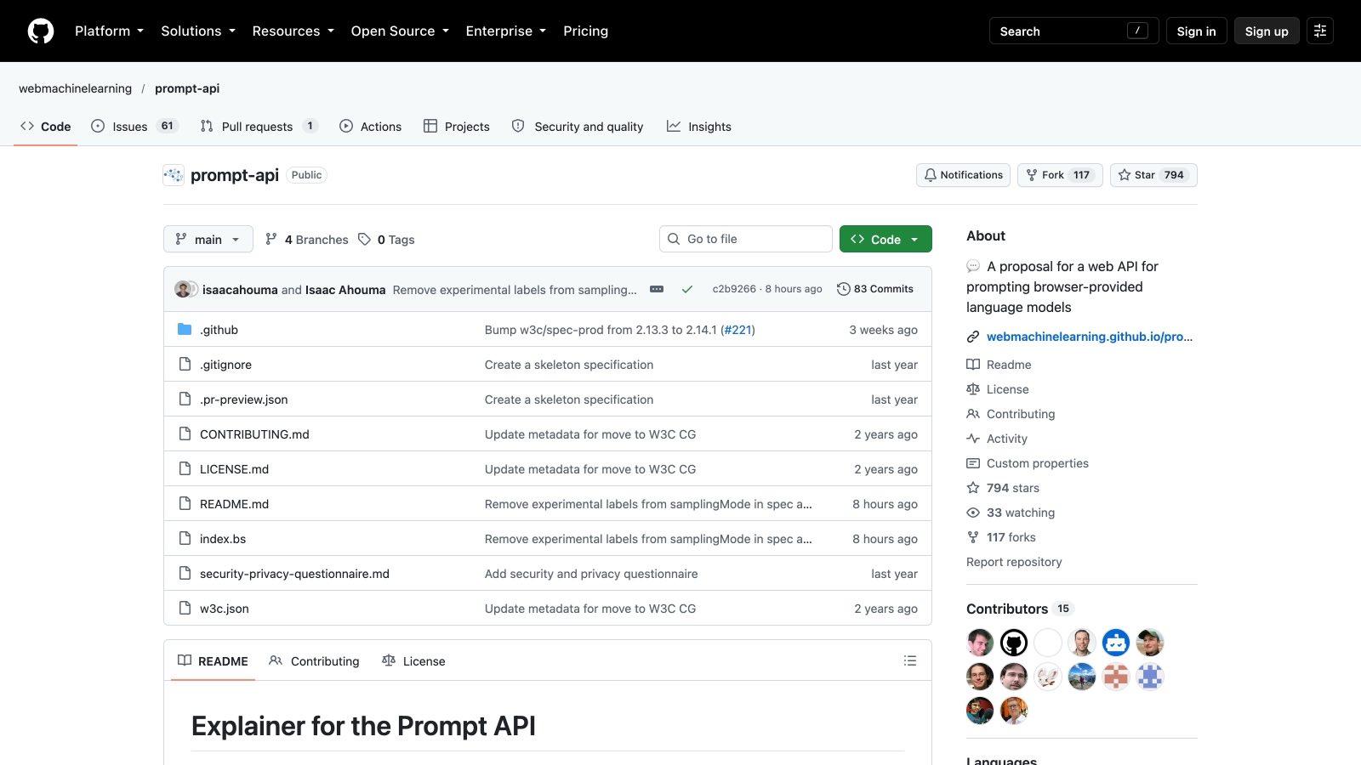Switch to the Issues tab
Viewport: 1361px width, 765px height.
(x=134, y=126)
